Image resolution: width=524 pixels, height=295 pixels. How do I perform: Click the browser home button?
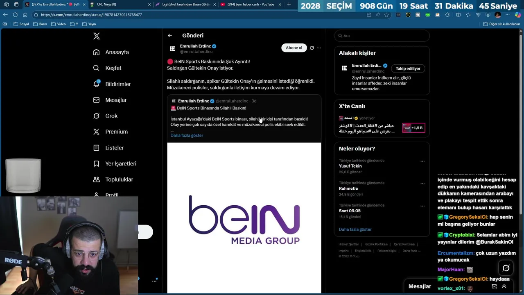(x=25, y=15)
